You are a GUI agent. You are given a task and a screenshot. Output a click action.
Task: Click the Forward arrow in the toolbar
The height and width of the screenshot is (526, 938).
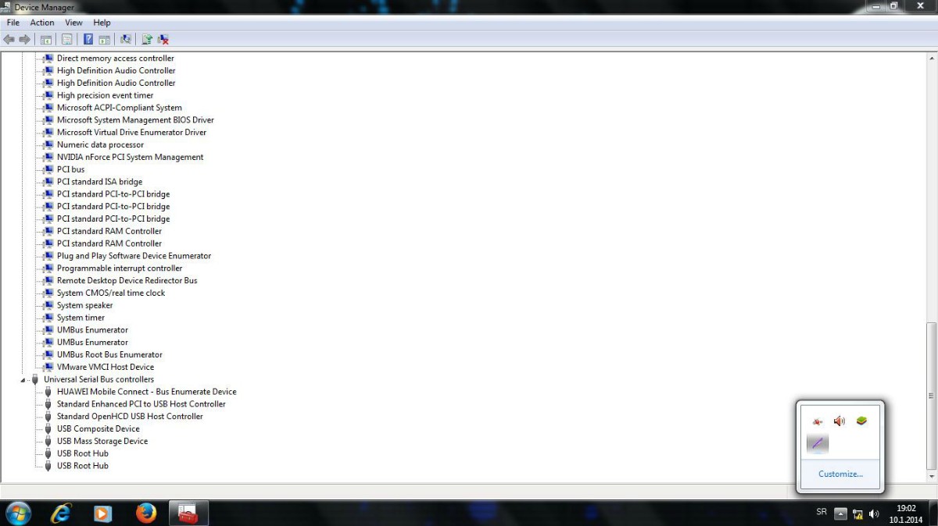[25, 39]
